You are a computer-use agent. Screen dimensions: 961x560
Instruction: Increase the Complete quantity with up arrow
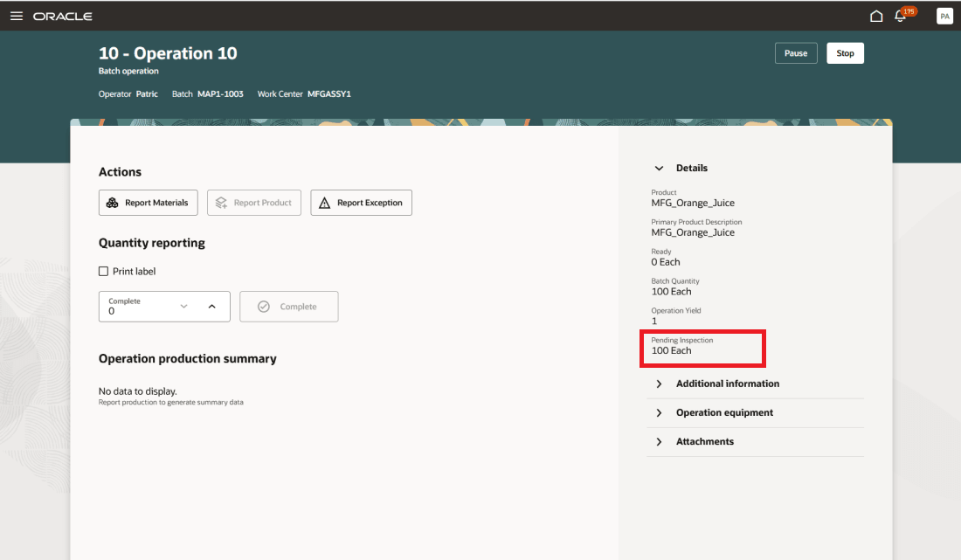pos(212,307)
